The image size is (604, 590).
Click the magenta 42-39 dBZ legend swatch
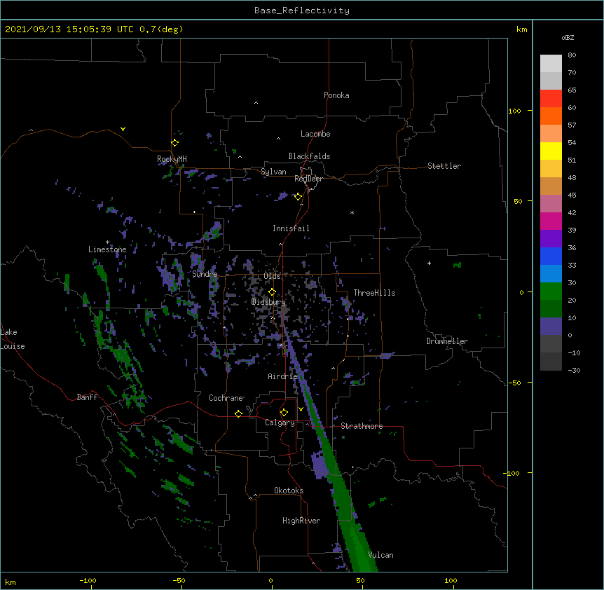pos(551,221)
